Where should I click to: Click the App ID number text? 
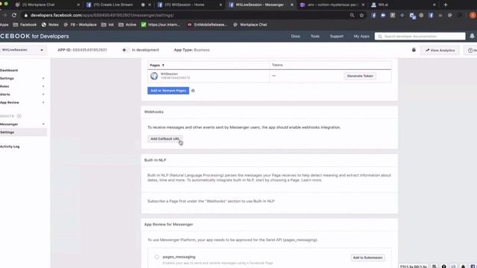(x=89, y=50)
